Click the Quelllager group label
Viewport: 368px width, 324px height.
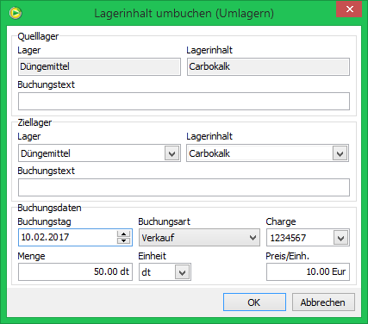[38, 36]
